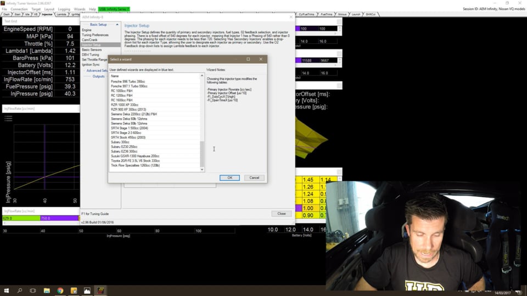Open the Help menu
Image resolution: width=527 pixels, height=296 pixels.
click(92, 9)
